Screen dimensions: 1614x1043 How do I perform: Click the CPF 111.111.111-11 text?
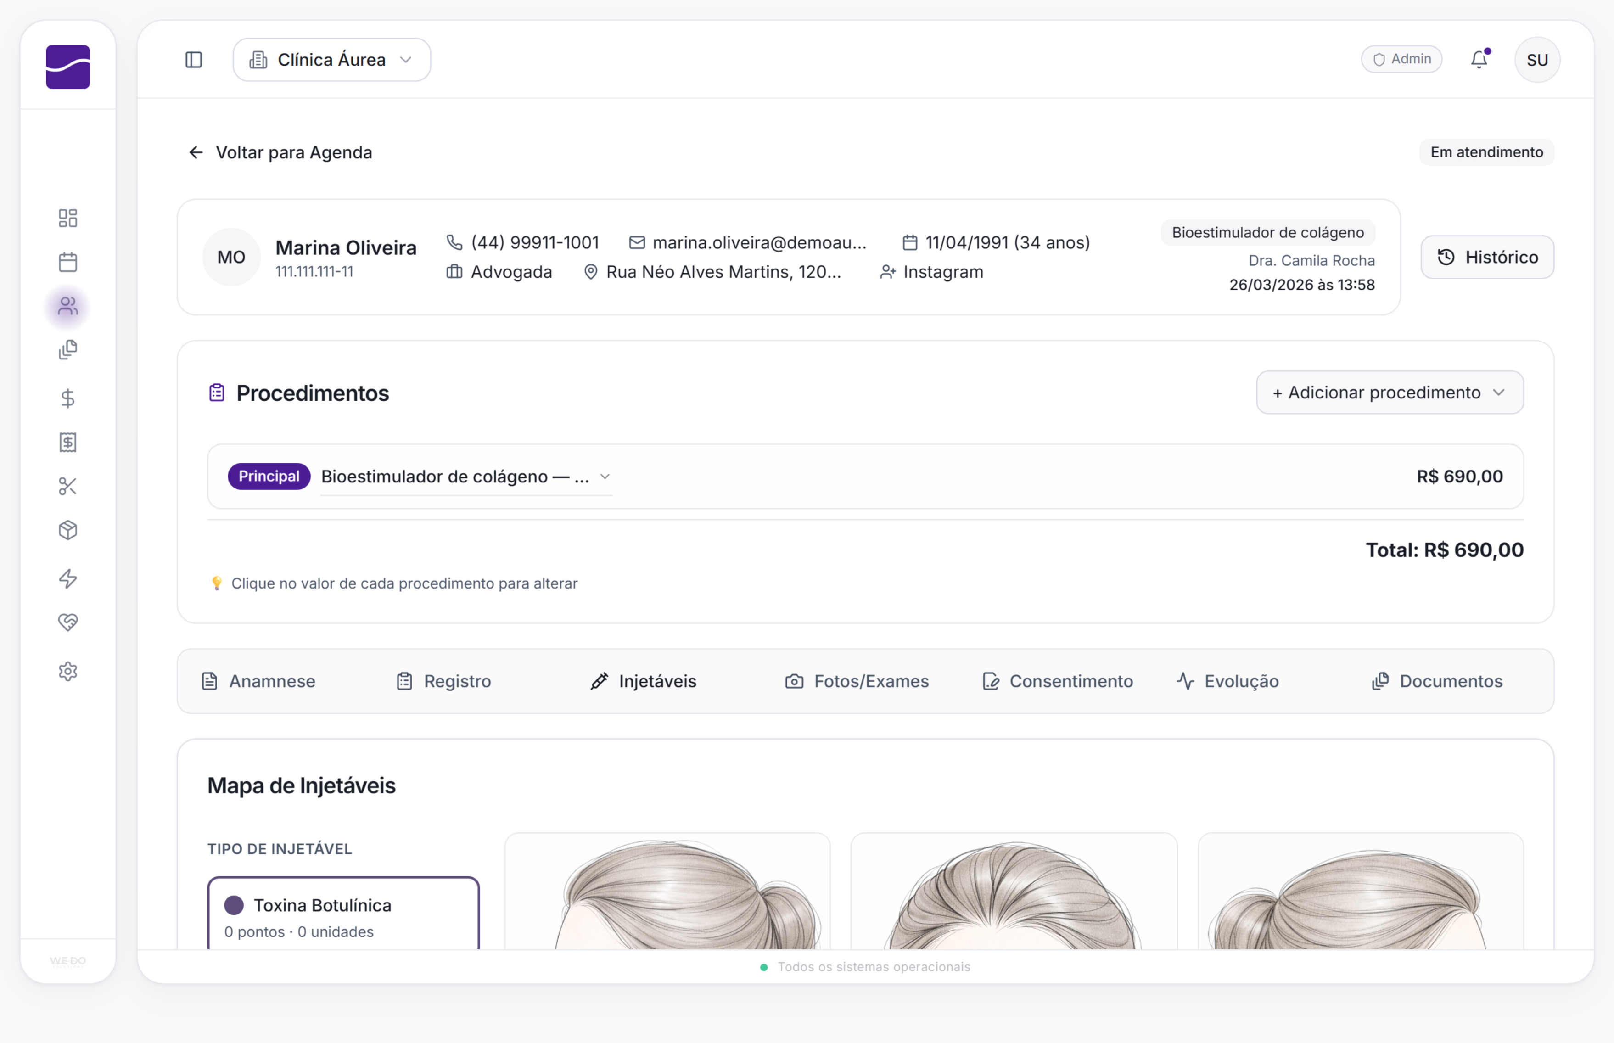(314, 272)
